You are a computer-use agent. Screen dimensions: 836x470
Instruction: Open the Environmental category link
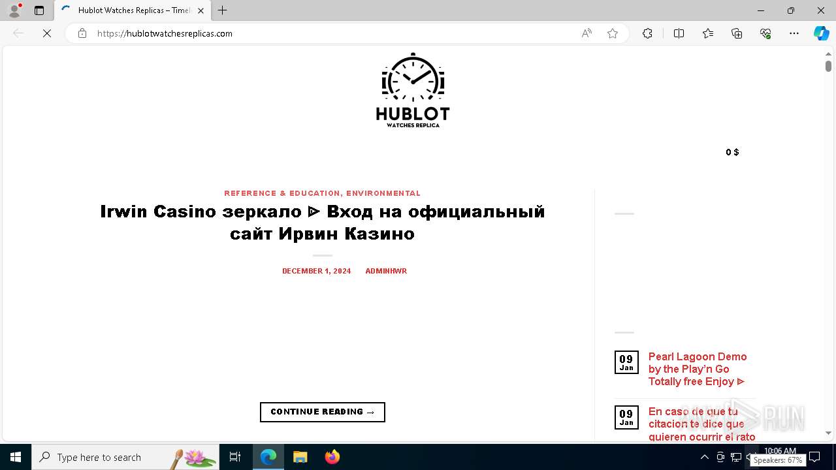point(383,193)
